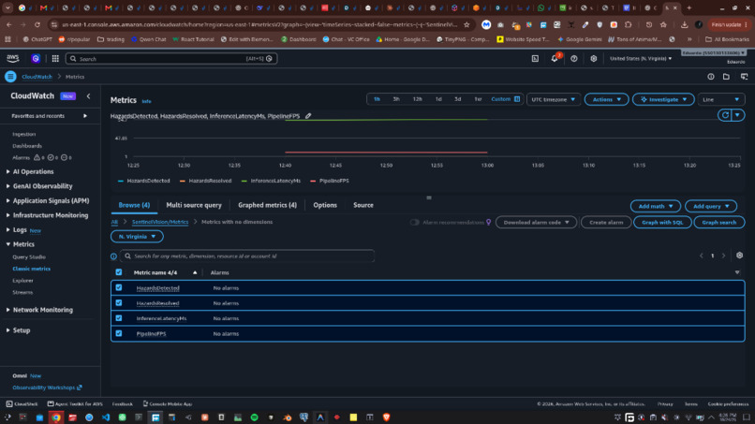Bookmark this page with the star icon
Viewport: 755px width, 424px height.
[466, 24]
